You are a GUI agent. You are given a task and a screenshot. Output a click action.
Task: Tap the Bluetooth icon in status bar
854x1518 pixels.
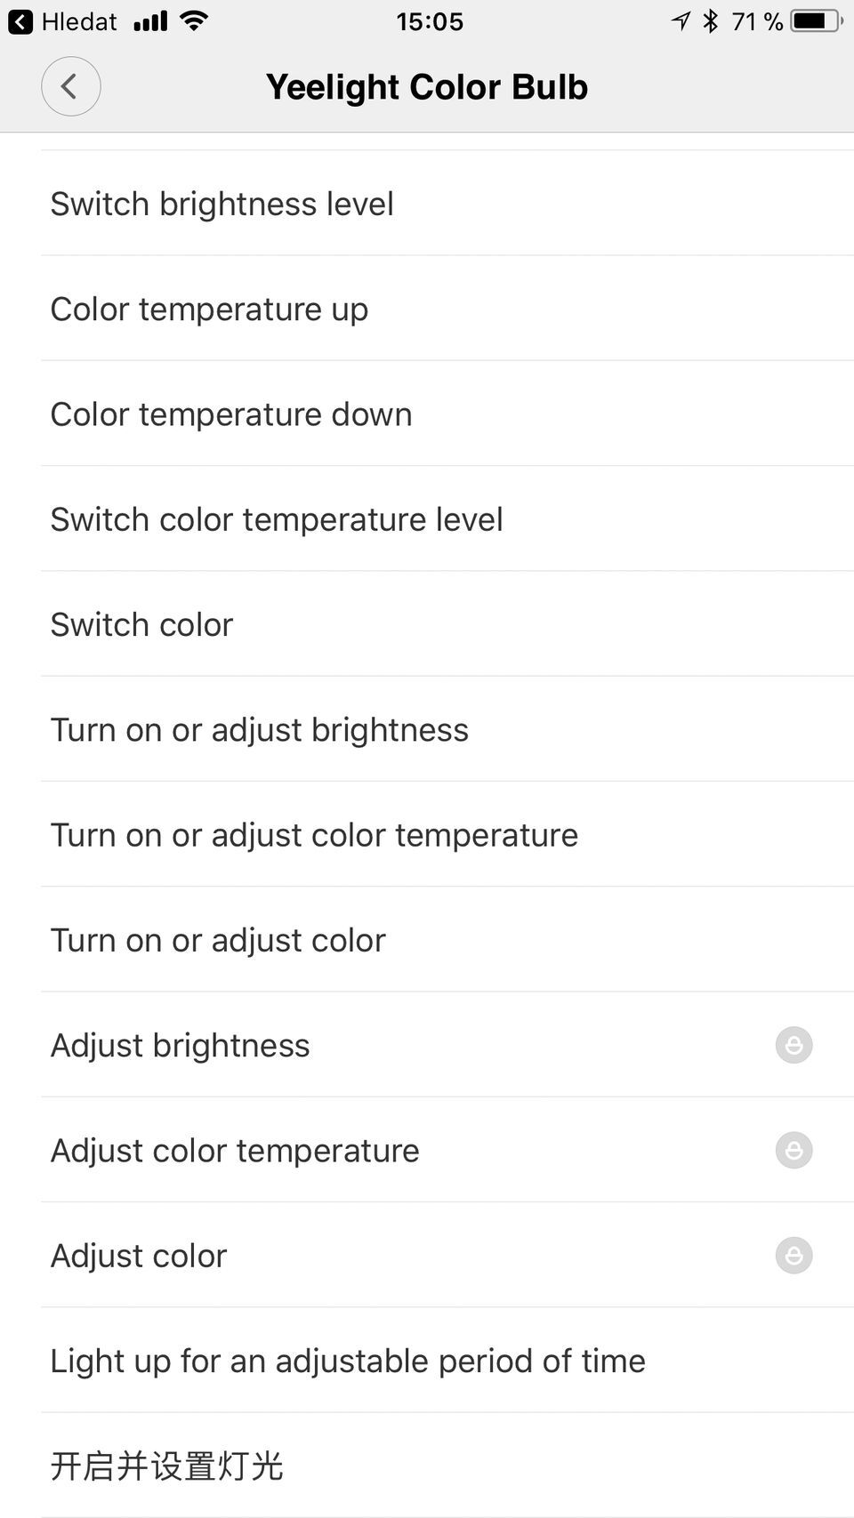[710, 21]
